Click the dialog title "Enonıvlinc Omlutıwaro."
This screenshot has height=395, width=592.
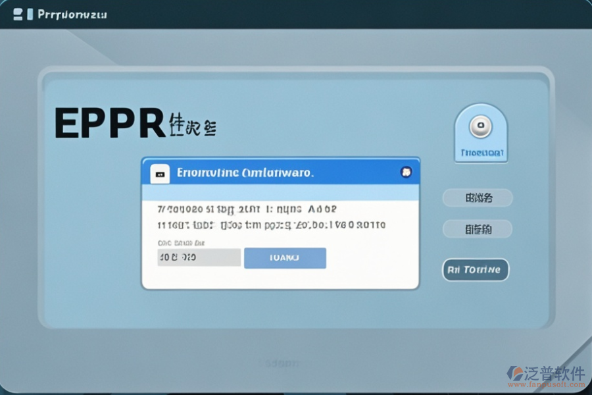point(245,172)
